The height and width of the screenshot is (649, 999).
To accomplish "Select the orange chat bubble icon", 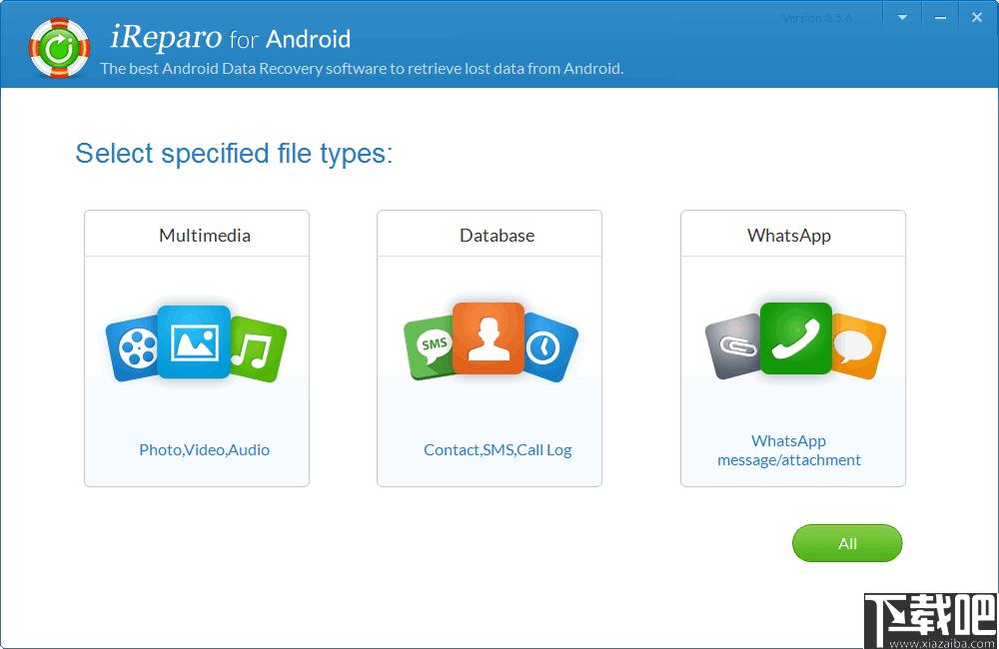I will pyautogui.click(x=857, y=346).
